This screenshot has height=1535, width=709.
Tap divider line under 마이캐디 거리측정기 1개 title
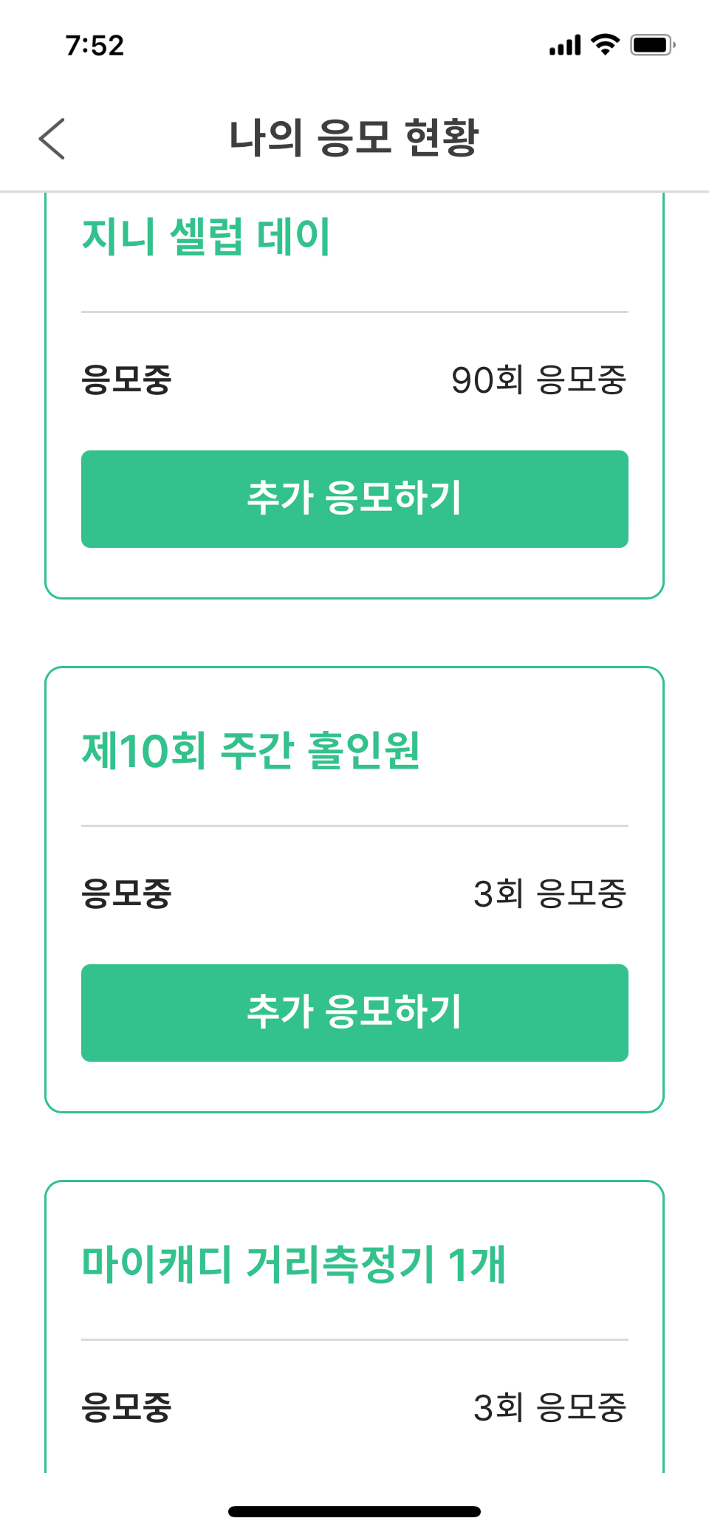click(354, 1339)
